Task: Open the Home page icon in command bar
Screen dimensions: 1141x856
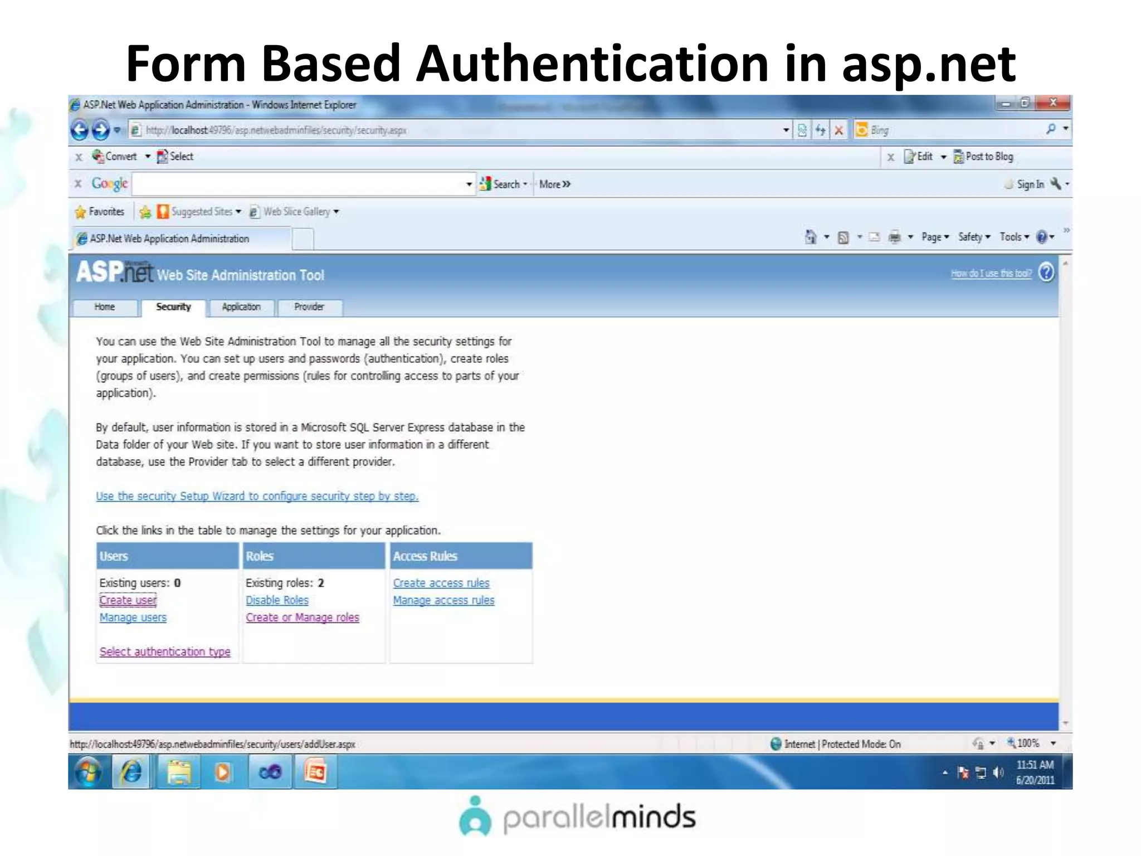Action: click(x=811, y=237)
